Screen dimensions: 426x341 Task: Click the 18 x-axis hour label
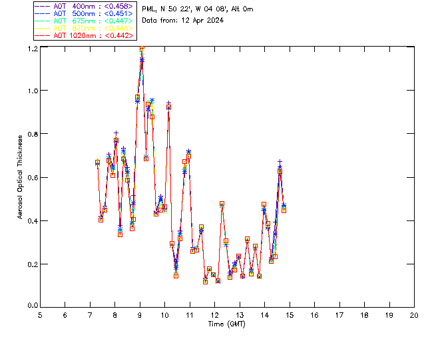(364, 315)
